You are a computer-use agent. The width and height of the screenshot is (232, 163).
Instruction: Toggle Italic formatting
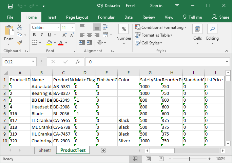coord(42,35)
